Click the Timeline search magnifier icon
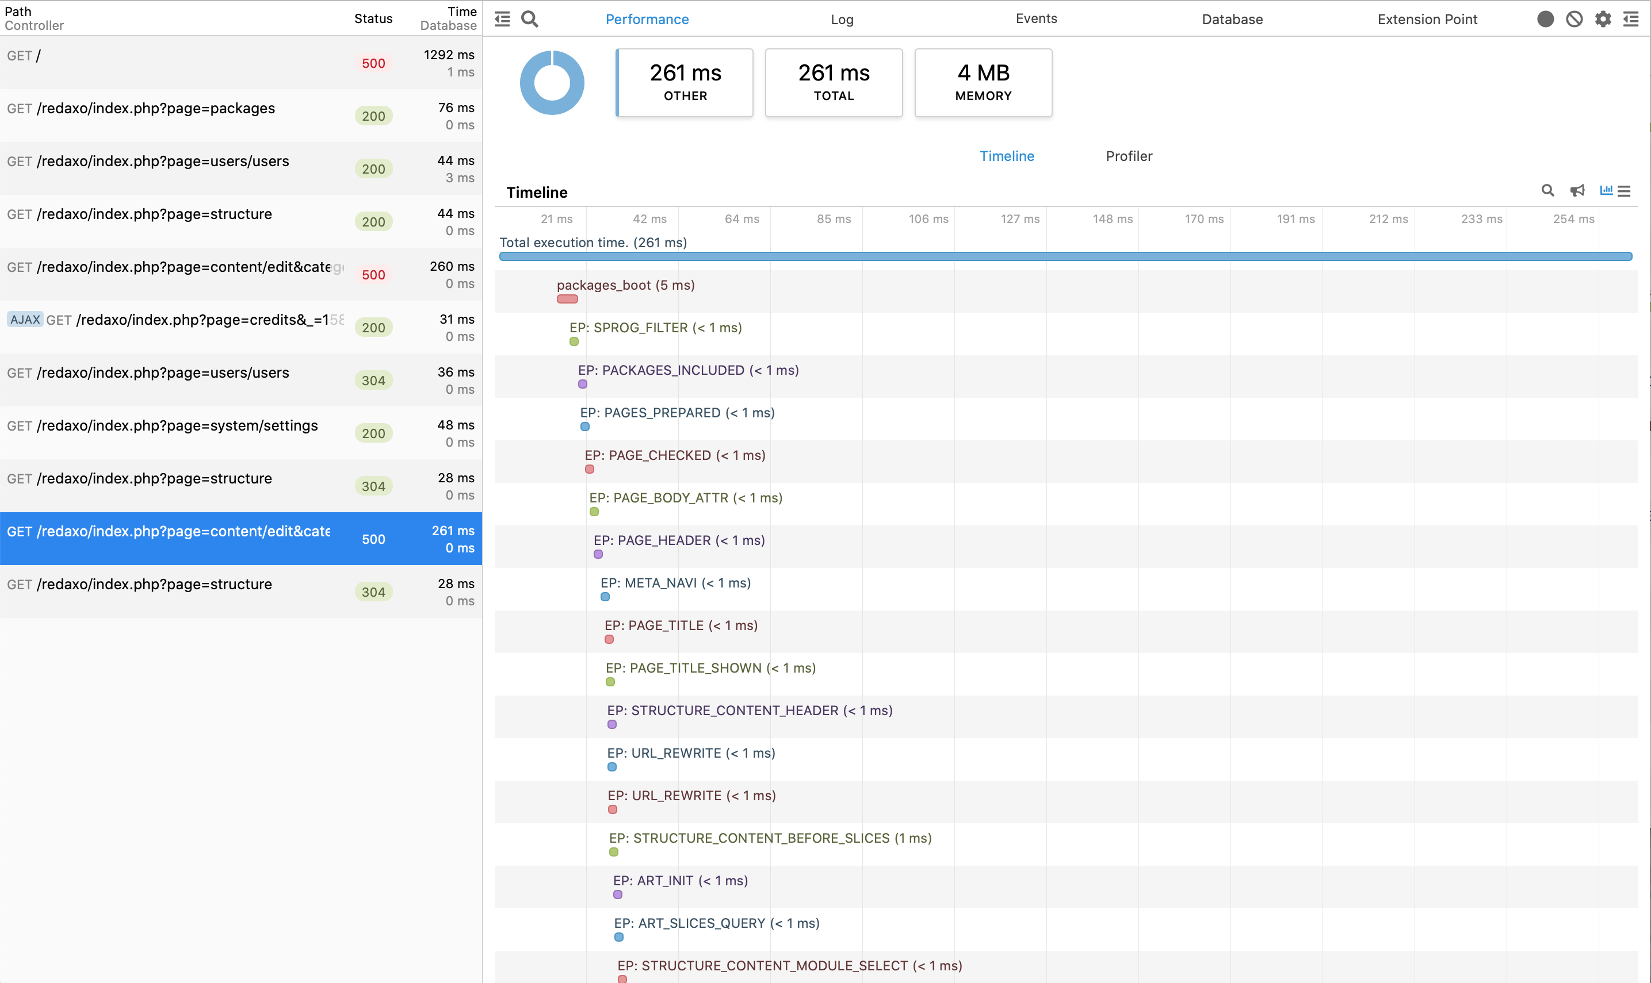This screenshot has height=983, width=1651. [x=1547, y=191]
